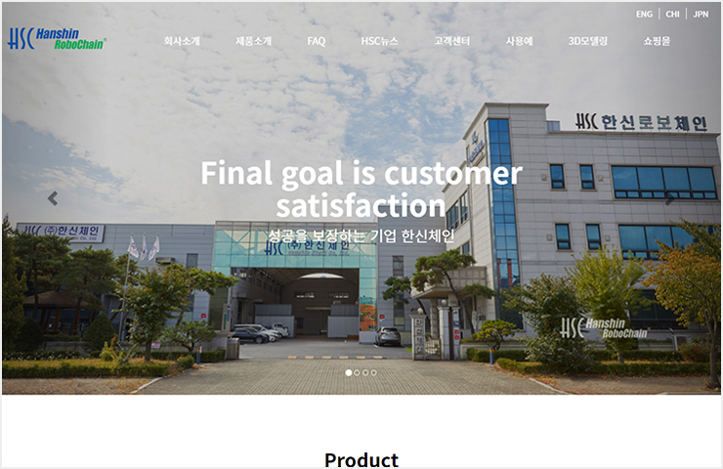Open the HSC뉴스 menu
This screenshot has width=723, height=469.
coord(379,41)
